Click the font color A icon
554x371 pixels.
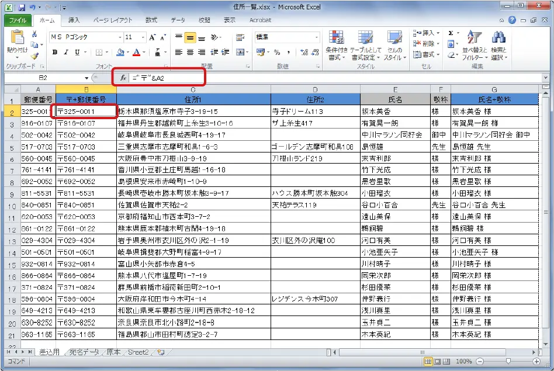[x=137, y=53]
